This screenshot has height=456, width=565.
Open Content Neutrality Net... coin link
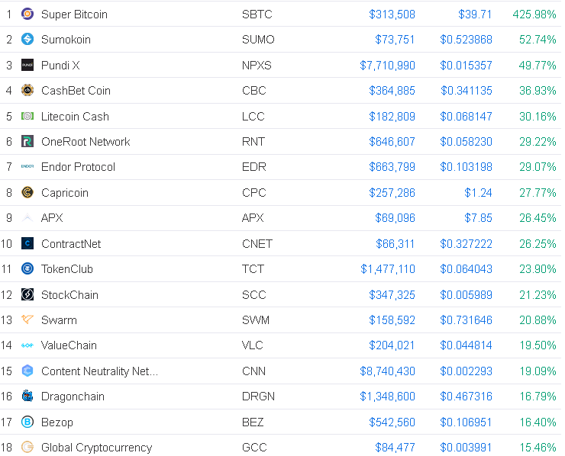click(100, 371)
